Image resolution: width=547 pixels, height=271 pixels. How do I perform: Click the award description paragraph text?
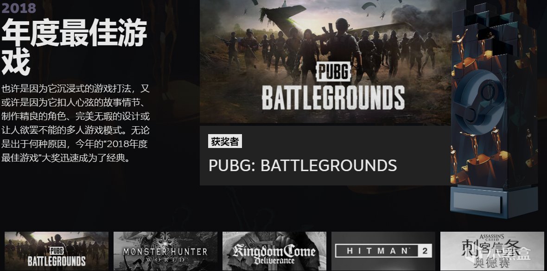tap(76, 123)
